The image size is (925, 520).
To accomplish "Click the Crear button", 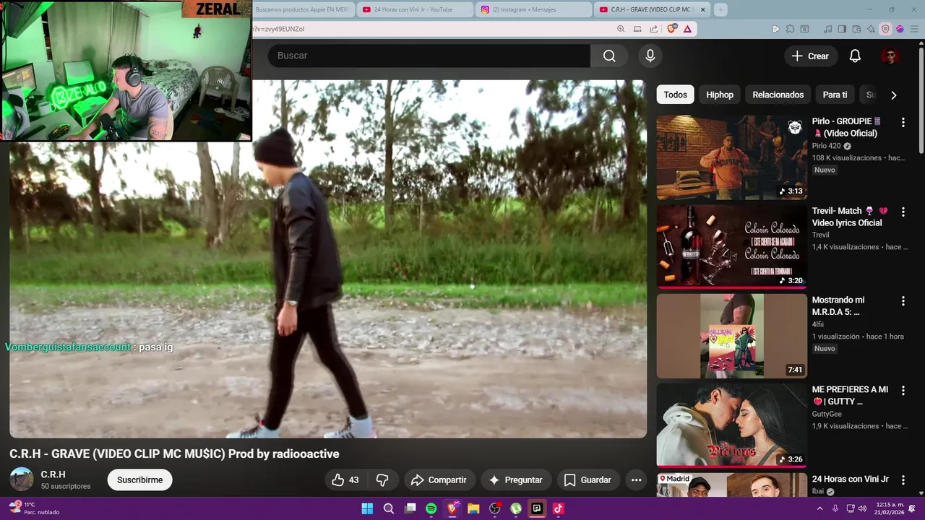I will [x=810, y=56].
